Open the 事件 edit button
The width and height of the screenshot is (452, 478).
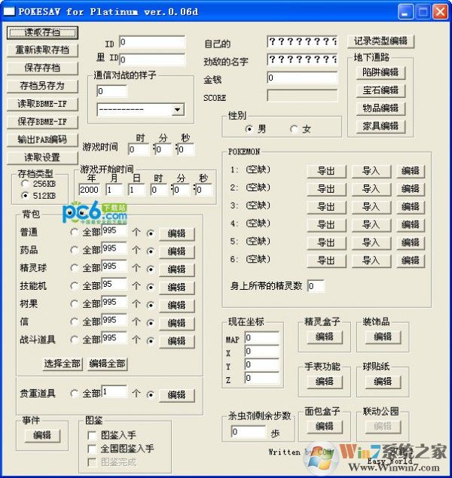42,435
